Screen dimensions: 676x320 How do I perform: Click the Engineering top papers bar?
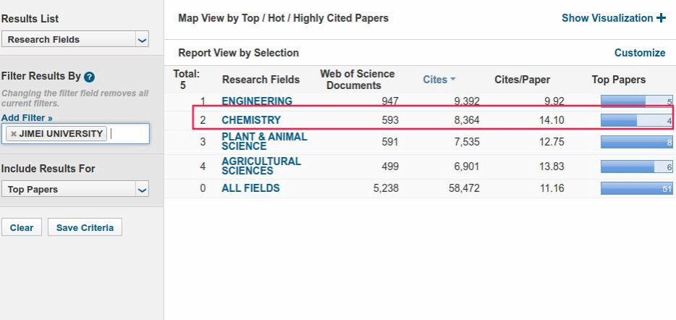636,101
